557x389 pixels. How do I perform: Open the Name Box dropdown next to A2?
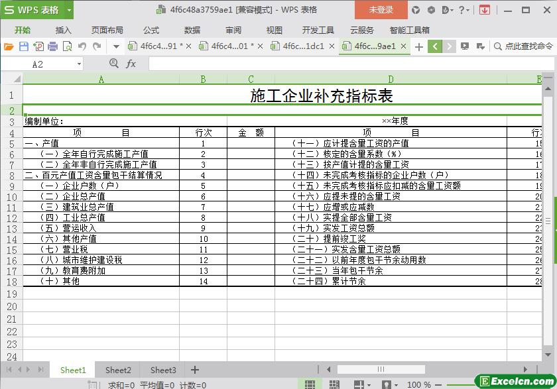(79, 64)
